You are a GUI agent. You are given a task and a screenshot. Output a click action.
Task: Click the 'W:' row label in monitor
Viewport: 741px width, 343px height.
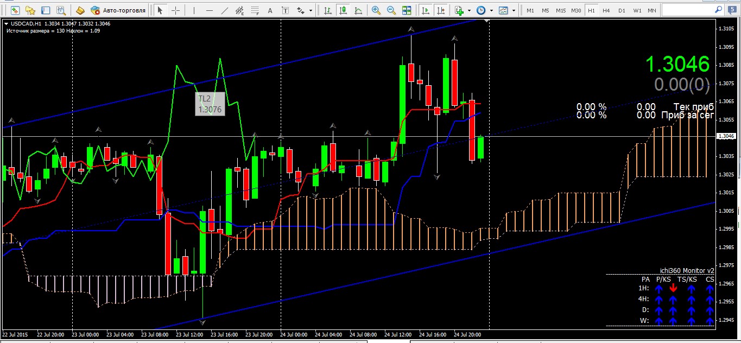(644, 320)
